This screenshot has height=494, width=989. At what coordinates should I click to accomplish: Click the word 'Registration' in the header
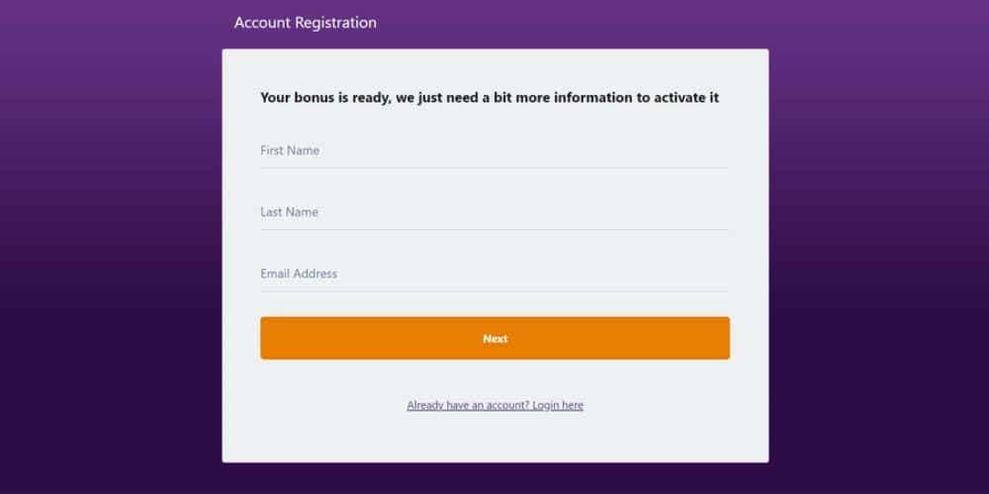(336, 23)
